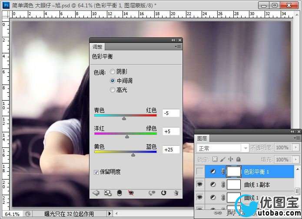The width and height of the screenshot is (302, 219).
Task: Click the lock transparent pixels icon
Action: [x=215, y=159]
